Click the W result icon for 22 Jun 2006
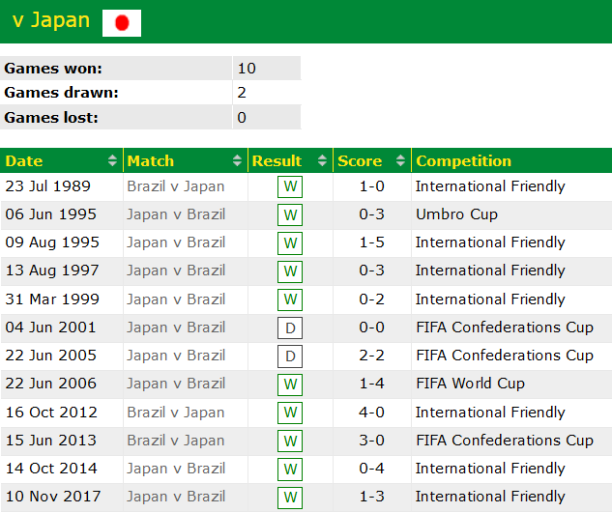 [x=290, y=385]
